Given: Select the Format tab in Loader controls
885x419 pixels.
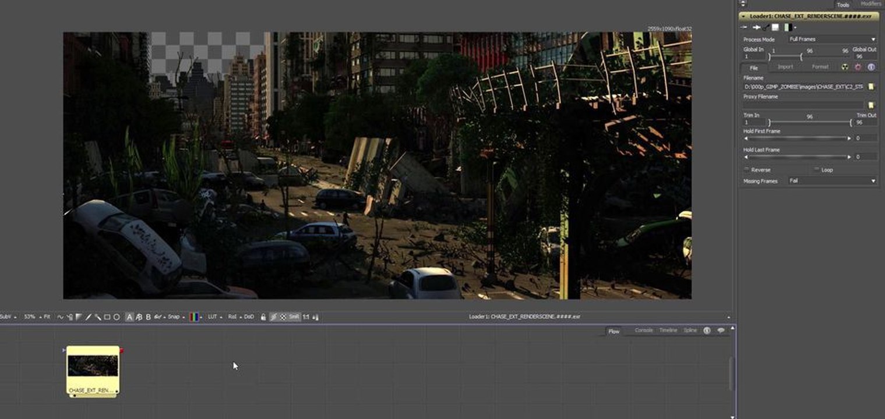Looking at the screenshot, I should click(x=820, y=67).
